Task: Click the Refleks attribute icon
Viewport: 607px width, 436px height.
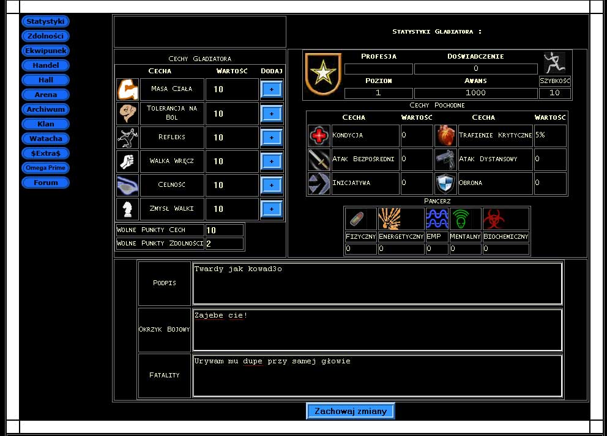Action: (127, 137)
